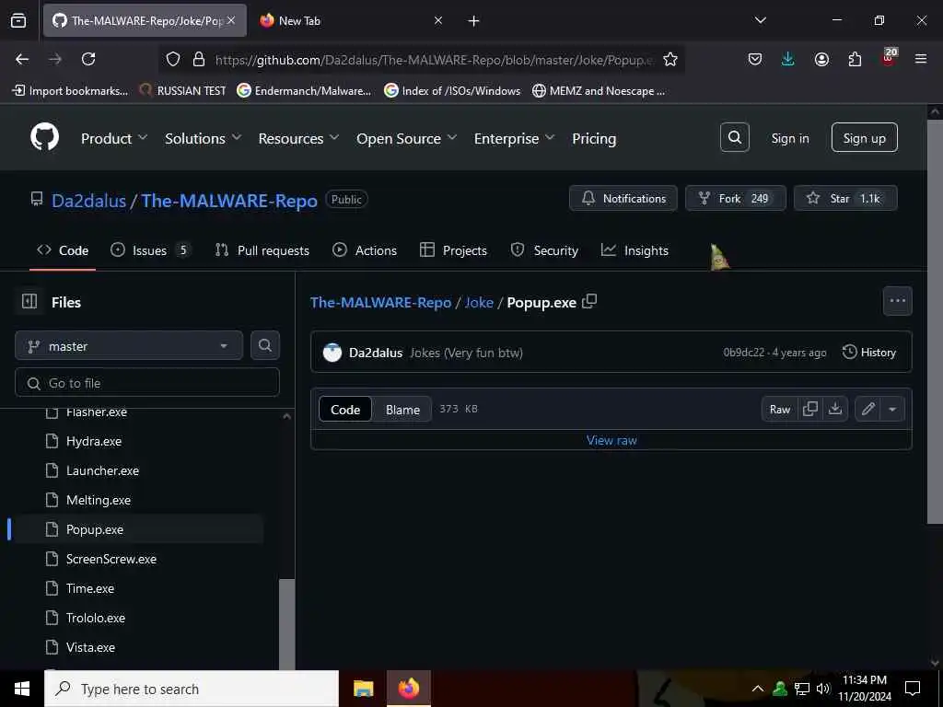Open Firefox downloads panel
The height and width of the screenshot is (707, 943).
[788, 59]
